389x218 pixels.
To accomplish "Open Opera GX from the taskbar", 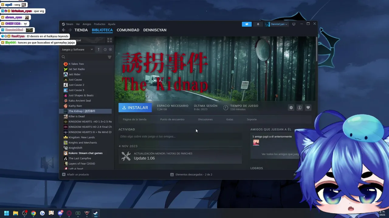I will tap(69, 213).
